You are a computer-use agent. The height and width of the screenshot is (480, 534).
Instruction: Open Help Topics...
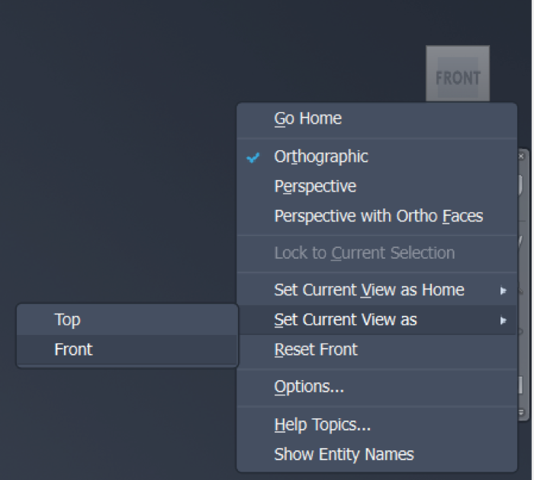coord(323,424)
